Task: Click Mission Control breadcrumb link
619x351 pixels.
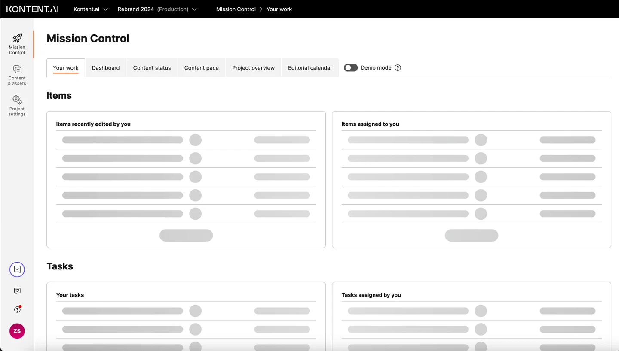Action: pos(236,9)
